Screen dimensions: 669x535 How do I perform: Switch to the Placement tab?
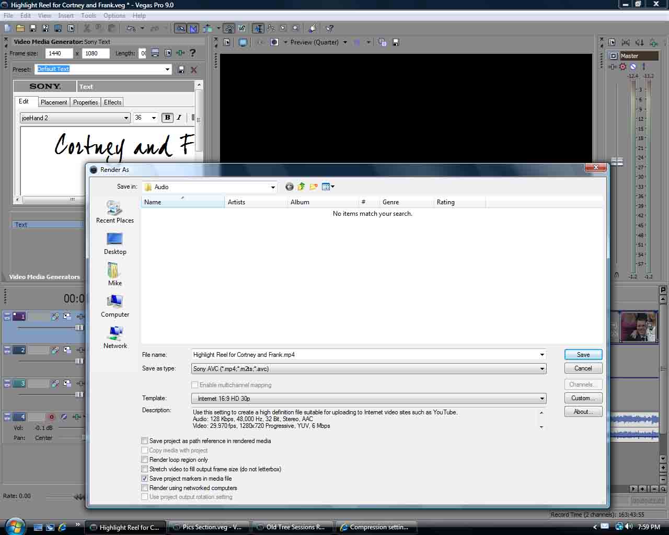click(x=54, y=102)
